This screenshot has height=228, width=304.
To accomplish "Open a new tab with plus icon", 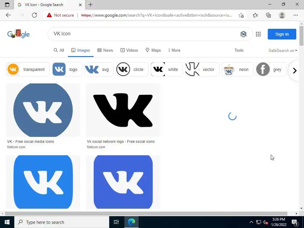I will tap(90, 5).
